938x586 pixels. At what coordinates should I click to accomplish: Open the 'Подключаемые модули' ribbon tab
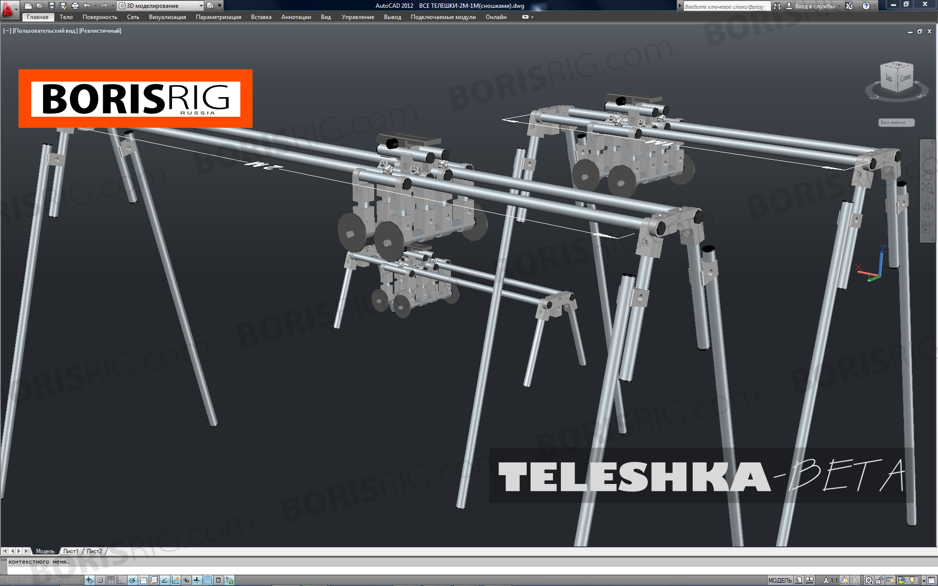click(443, 17)
